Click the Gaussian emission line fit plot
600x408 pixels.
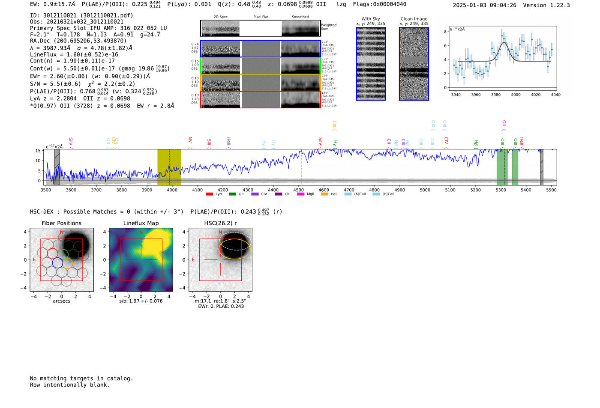pos(502,59)
